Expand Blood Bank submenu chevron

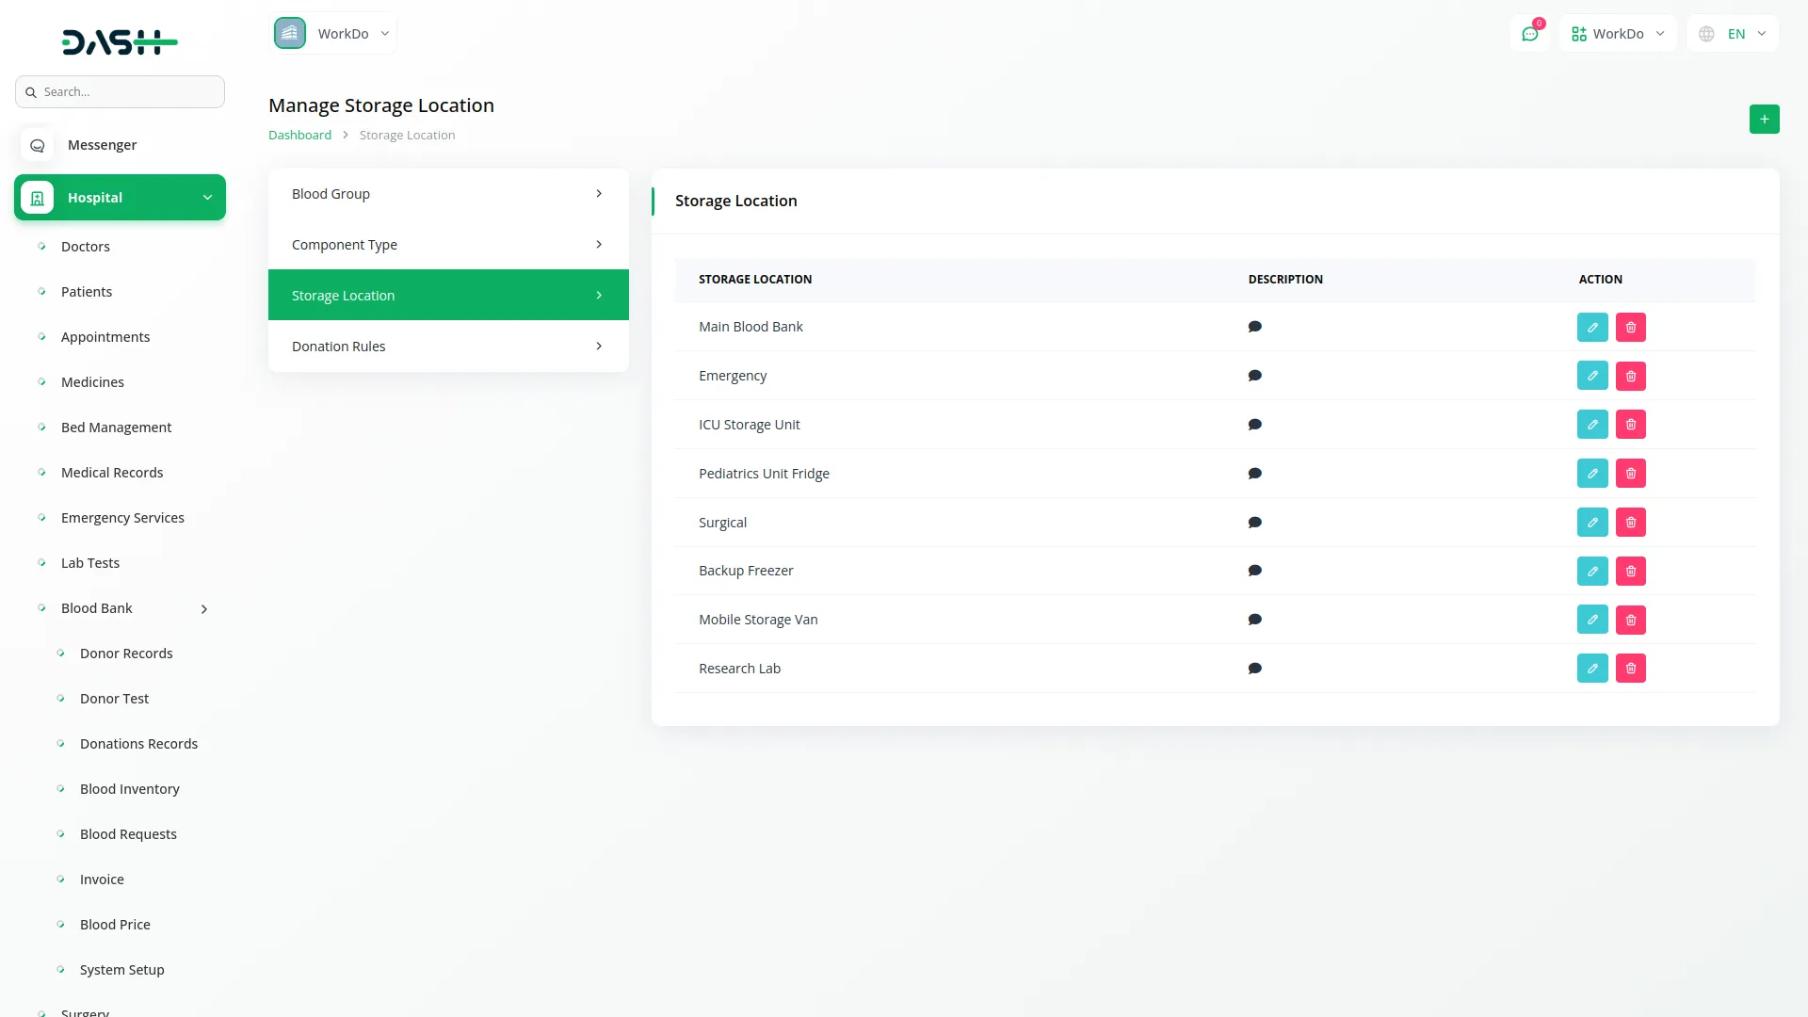click(204, 609)
